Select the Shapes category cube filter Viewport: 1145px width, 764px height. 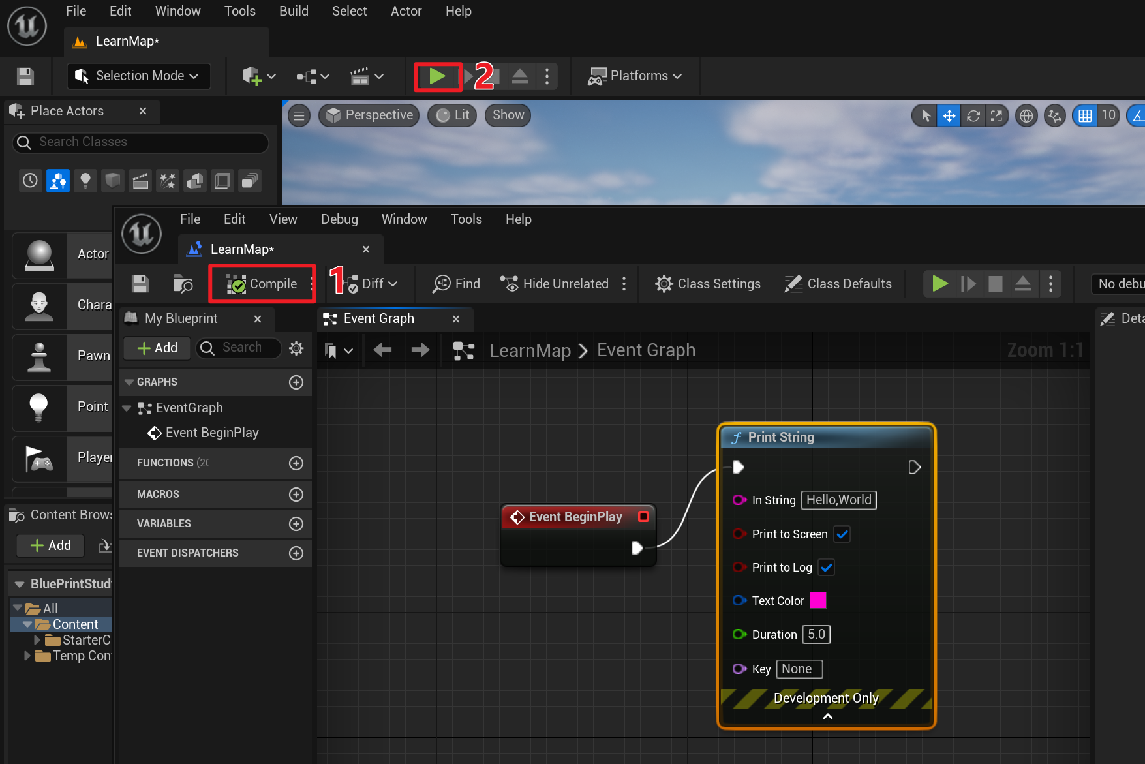[x=113, y=181]
